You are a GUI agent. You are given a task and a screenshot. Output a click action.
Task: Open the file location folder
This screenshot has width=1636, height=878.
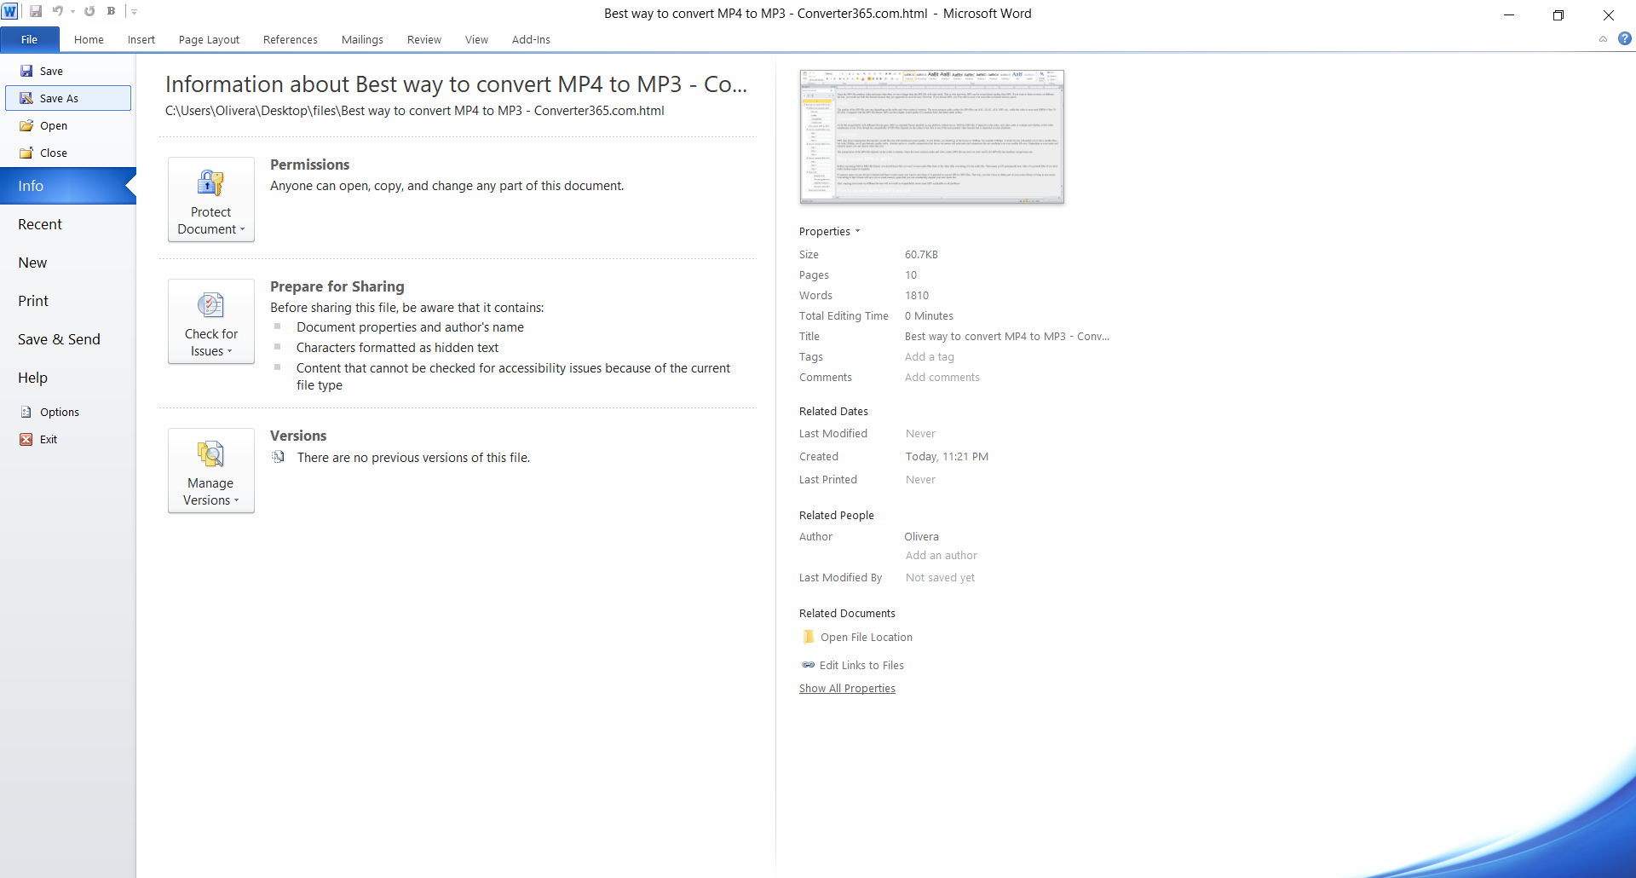866,637
